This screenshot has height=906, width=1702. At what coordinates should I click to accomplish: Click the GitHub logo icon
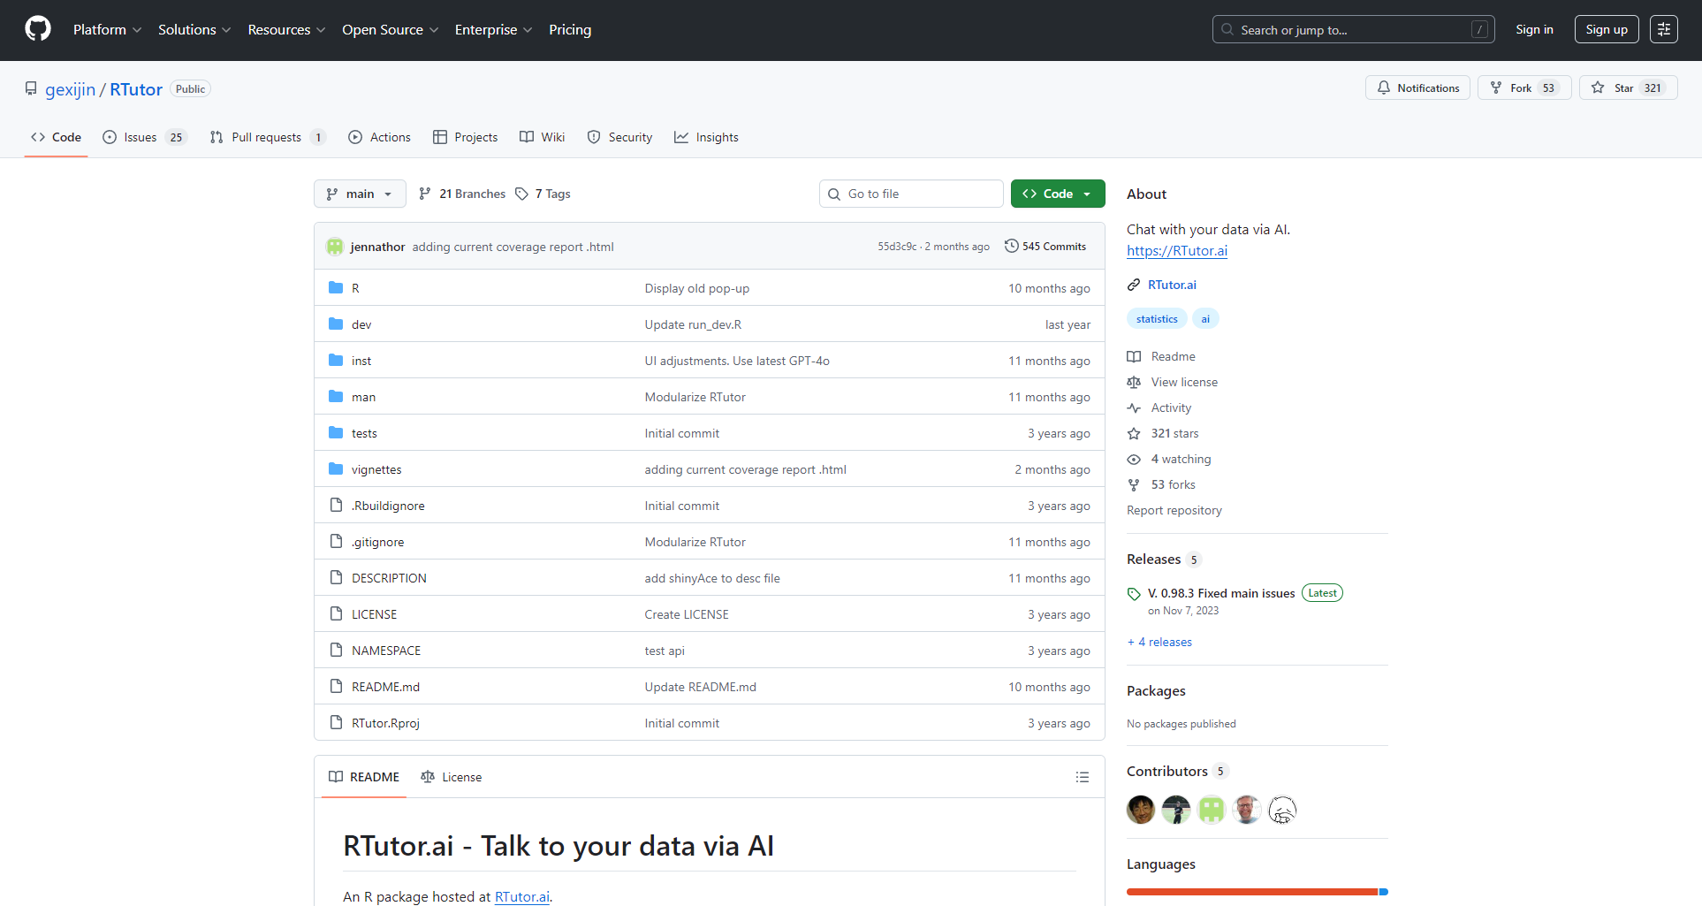point(38,29)
